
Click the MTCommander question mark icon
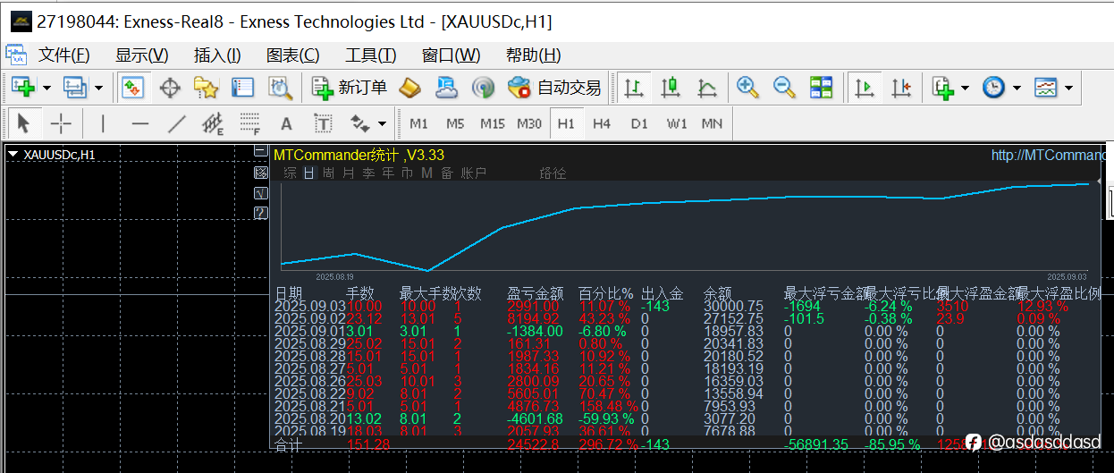[260, 213]
